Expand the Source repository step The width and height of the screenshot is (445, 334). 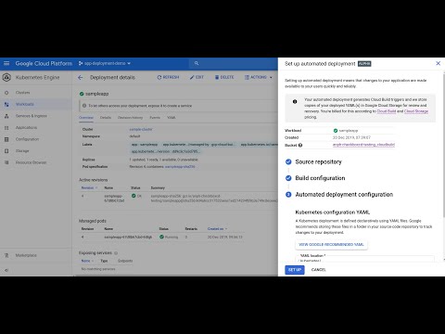[x=318, y=161]
